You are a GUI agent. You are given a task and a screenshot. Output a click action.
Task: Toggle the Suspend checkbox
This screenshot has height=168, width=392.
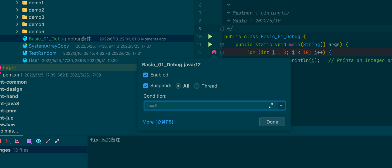[146, 86]
